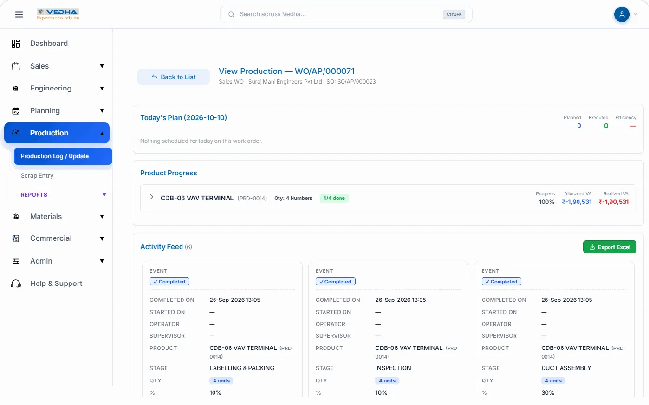Expand the Materials menu arrow
Viewport: 649px width, 405px height.
point(102,217)
